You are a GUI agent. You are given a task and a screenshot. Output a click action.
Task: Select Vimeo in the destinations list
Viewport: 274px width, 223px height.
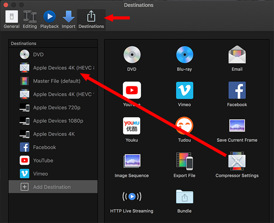pyautogui.click(x=53, y=174)
